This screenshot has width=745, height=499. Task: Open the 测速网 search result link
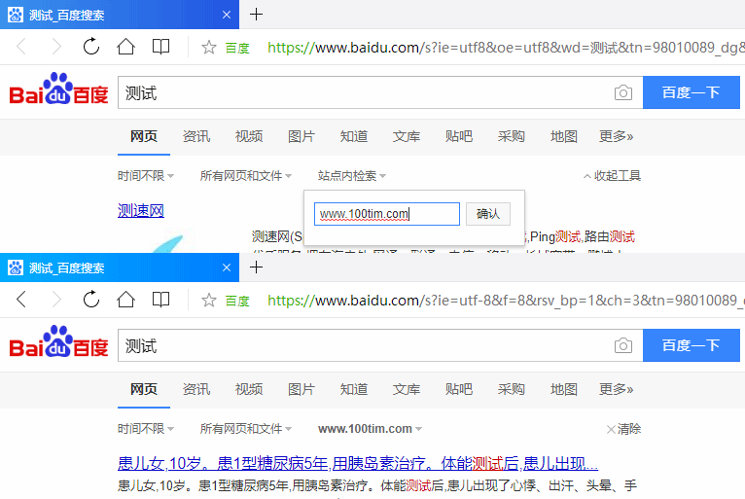point(141,210)
